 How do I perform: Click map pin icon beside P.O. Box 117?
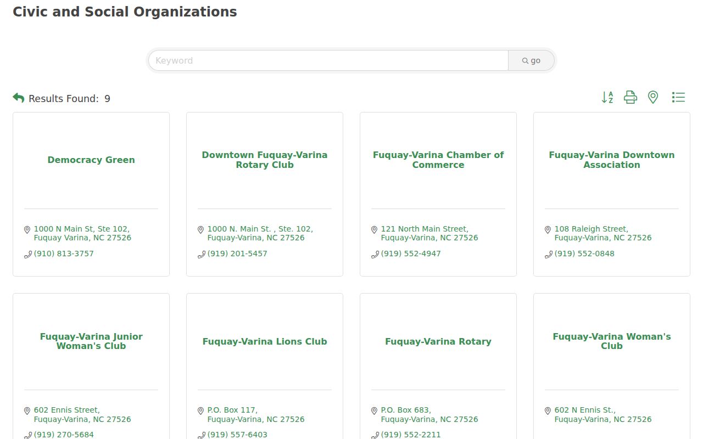pyautogui.click(x=200, y=411)
